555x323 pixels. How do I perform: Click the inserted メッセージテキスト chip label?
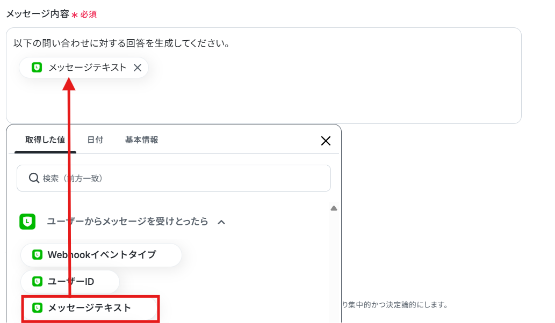pos(88,68)
